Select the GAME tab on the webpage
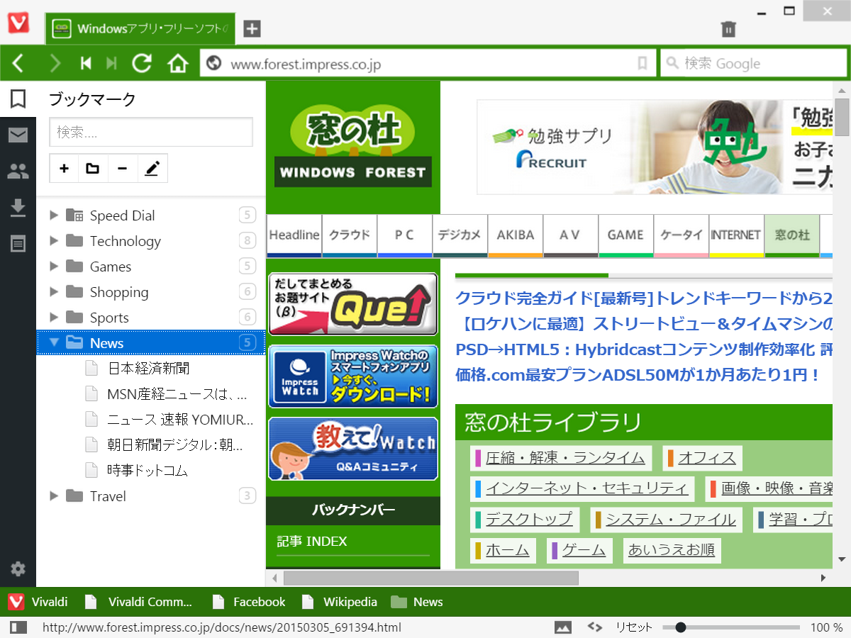 click(x=625, y=234)
